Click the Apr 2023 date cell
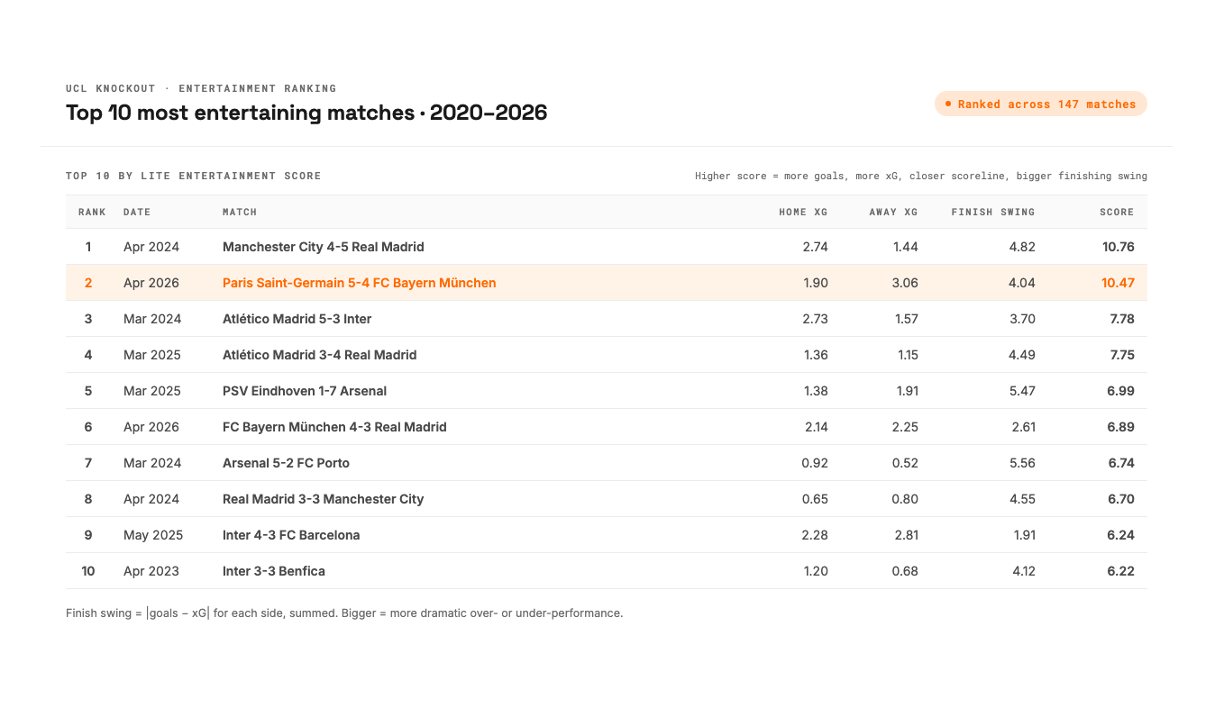 click(x=151, y=571)
